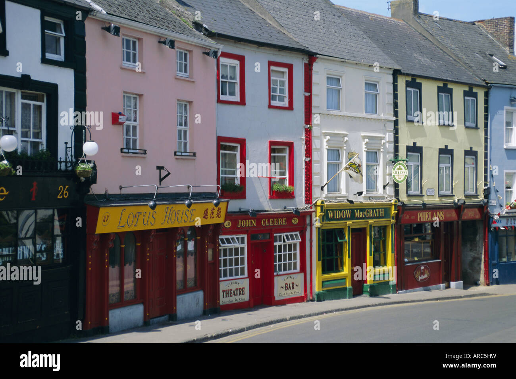
Task: Click the hanging flower basket near the lamp
Action: 84,171
